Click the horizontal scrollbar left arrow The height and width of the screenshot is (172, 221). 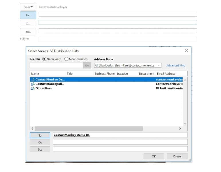pyautogui.click(x=32, y=129)
